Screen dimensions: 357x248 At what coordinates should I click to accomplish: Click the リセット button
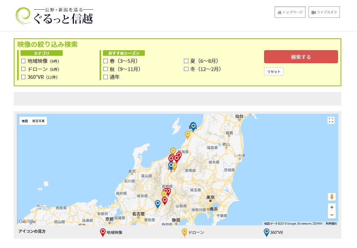click(x=273, y=71)
